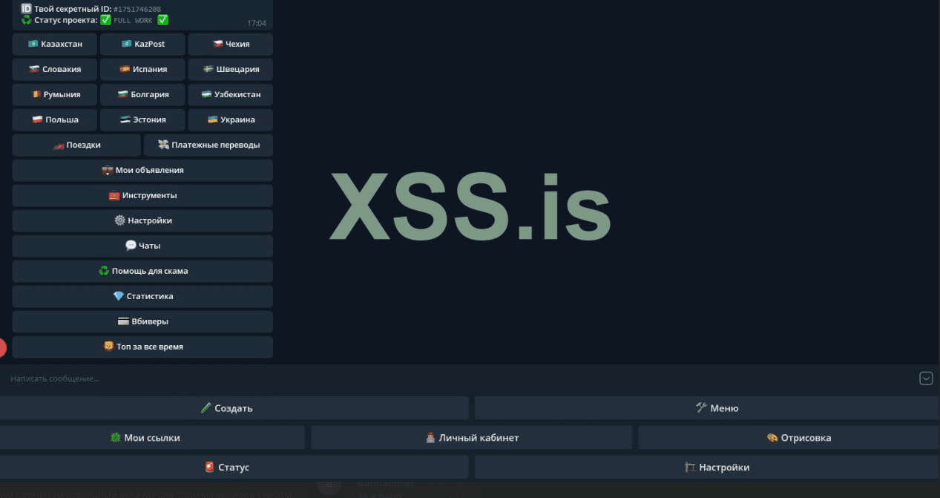This screenshot has height=498, width=940.
Task: Open the Инструменты inline button
Action: click(142, 195)
